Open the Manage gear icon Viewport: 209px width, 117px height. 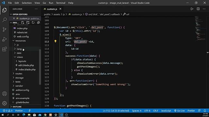(x=4, y=103)
